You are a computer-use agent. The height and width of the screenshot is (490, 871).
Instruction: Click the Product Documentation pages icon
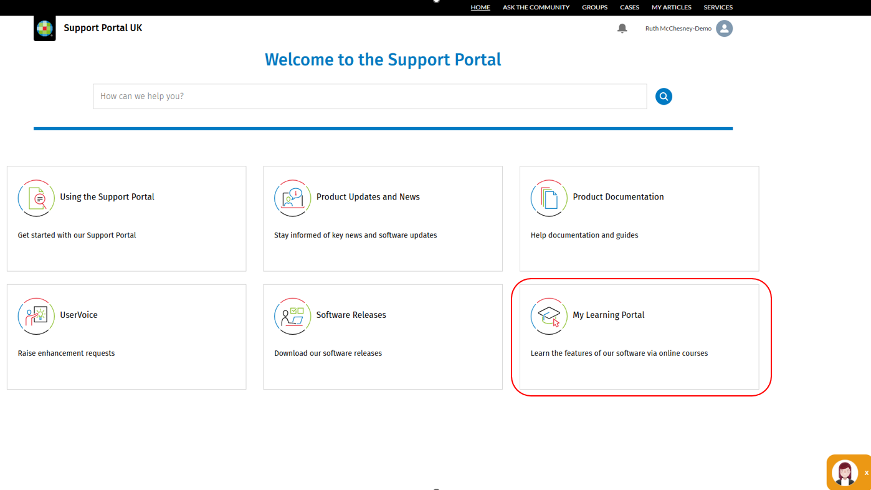tap(549, 198)
